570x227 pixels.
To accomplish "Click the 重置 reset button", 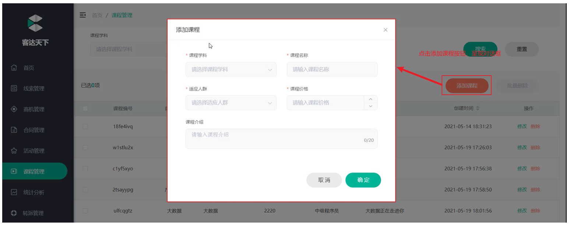I will [x=522, y=49].
